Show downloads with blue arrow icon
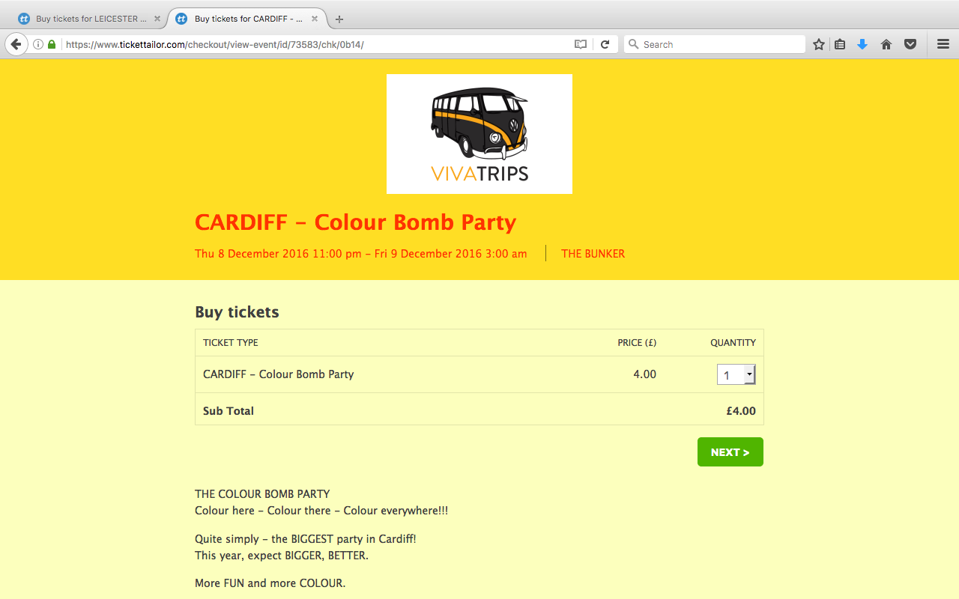The height and width of the screenshot is (599, 959). (x=862, y=44)
